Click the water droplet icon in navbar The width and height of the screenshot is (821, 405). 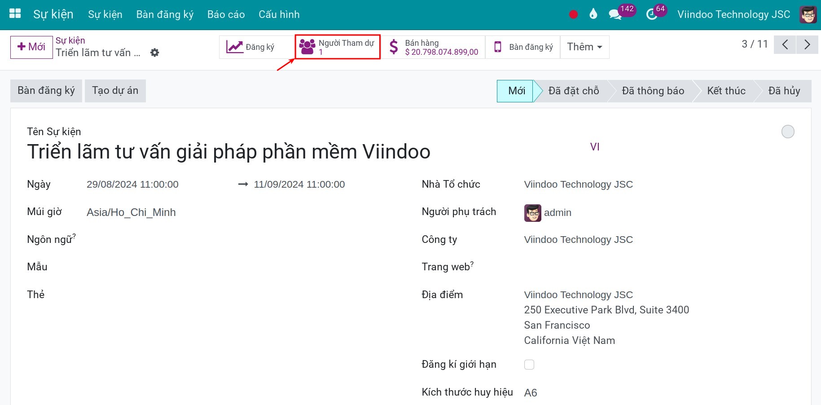tap(593, 14)
